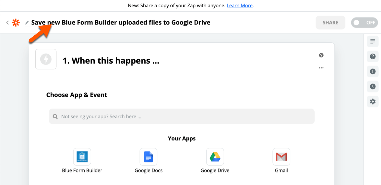Open the Zap history panel from the sidebar
The height and width of the screenshot is (185, 381).
coord(373,87)
